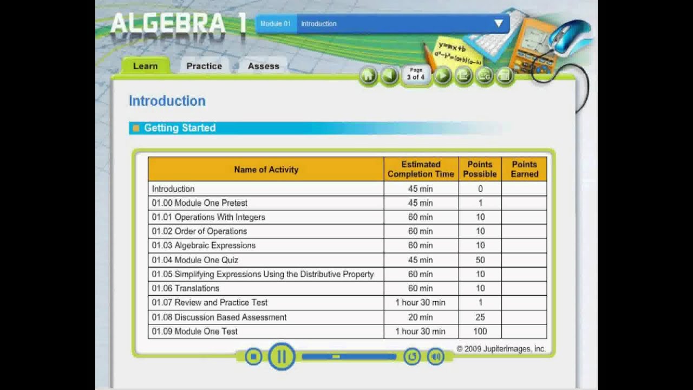Click the 25 points possible cell
This screenshot has height=390, width=693.
(480, 317)
